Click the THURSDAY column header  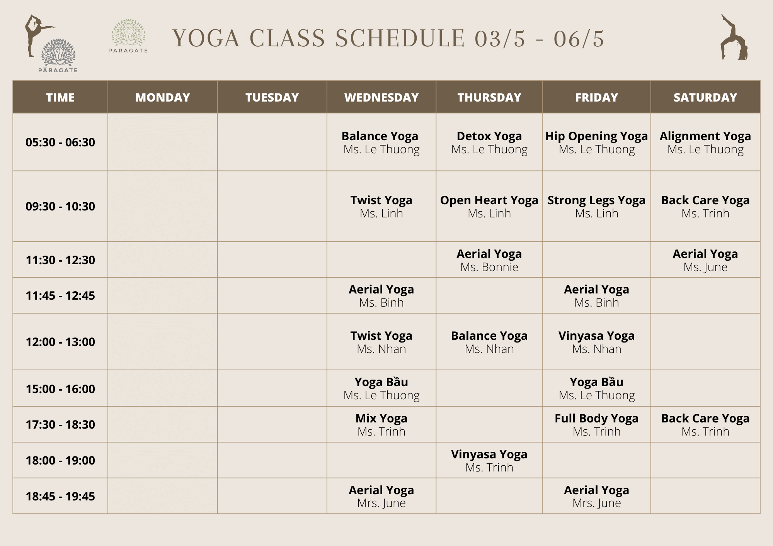point(489,97)
